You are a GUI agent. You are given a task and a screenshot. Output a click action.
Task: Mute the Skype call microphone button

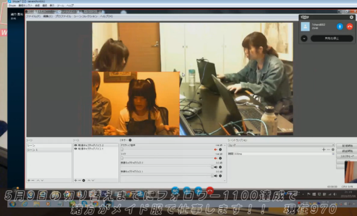(x=340, y=26)
